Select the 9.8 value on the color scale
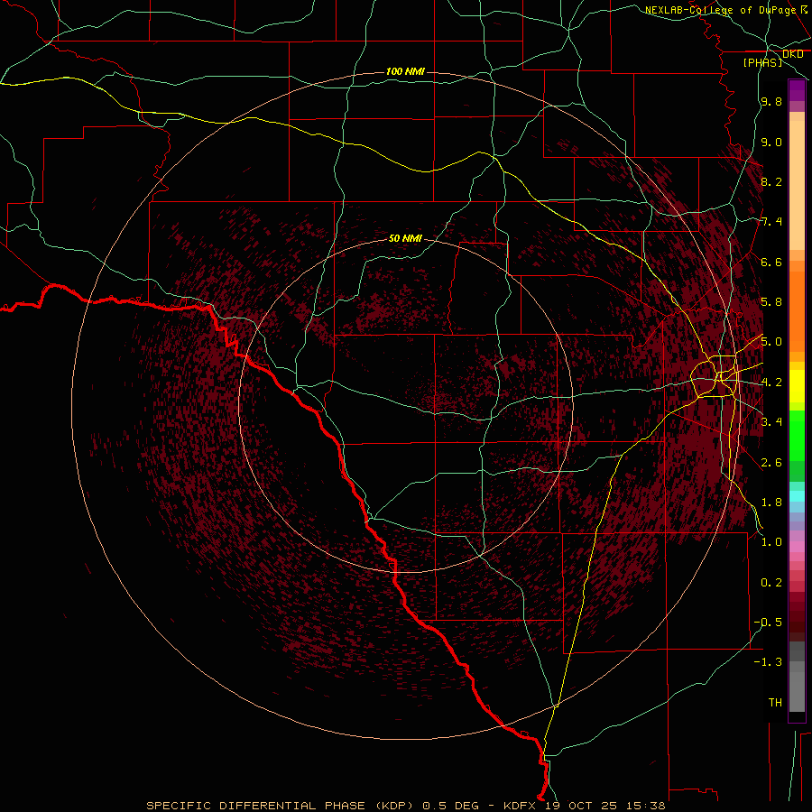 [x=771, y=101]
